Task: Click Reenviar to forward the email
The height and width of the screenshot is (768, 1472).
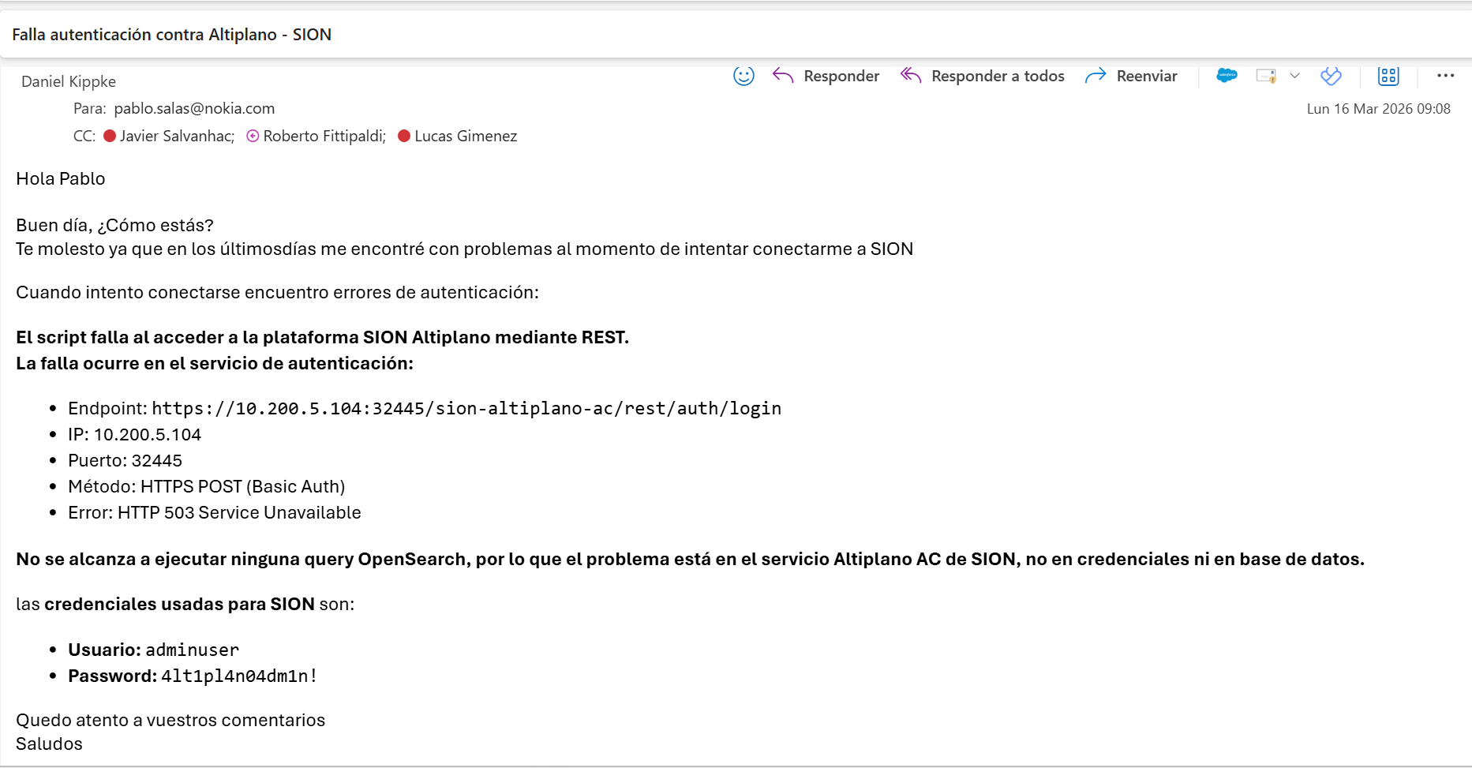Action: 1131,76
